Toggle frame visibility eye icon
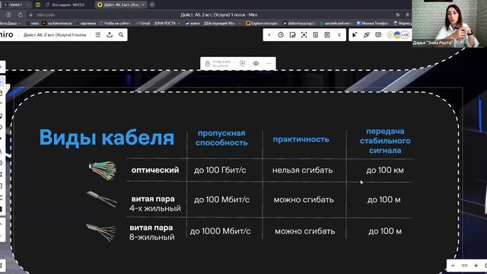Screen dimensions: 487x274 pyautogui.click(x=256, y=63)
